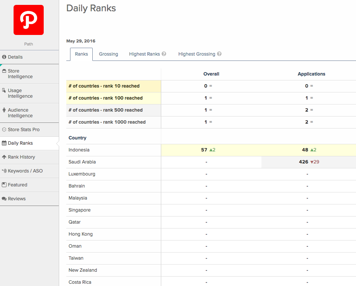356x286 pixels.
Task: Open help tooltip beside Highest Ranks
Action: pyautogui.click(x=164, y=54)
